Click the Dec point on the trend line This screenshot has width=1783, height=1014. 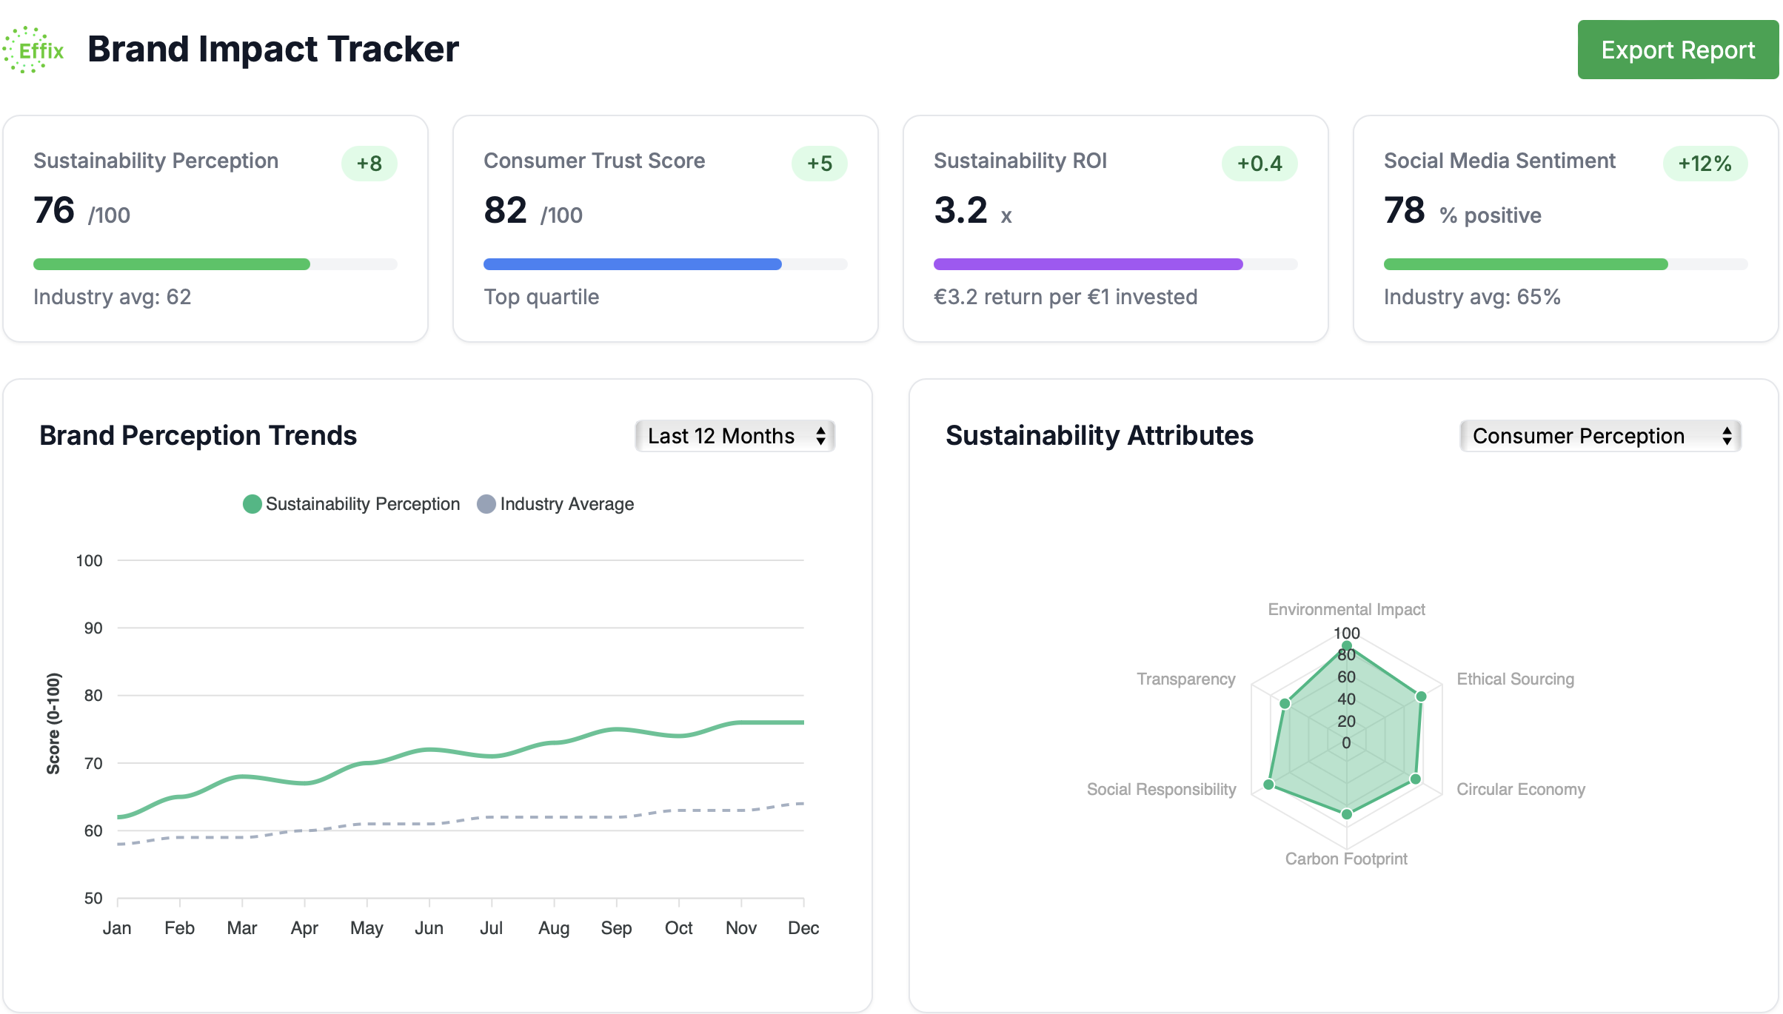[803, 721]
